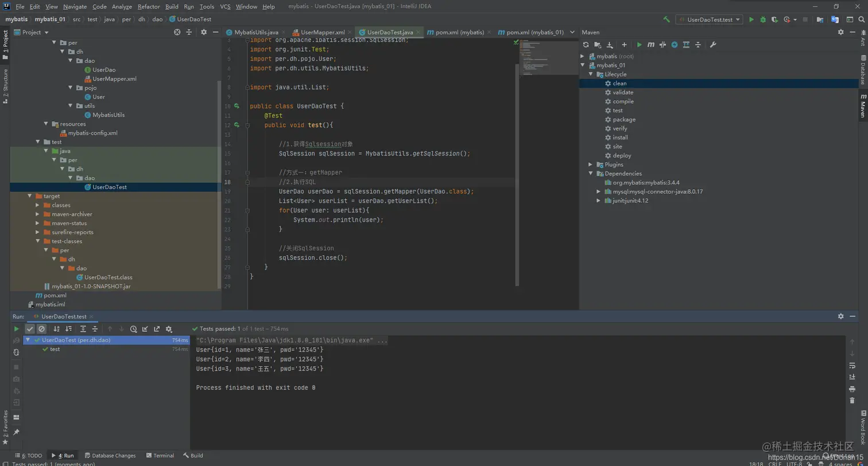Expand the surefire-reports folder
Image resolution: width=868 pixels, height=466 pixels.
[x=38, y=232]
